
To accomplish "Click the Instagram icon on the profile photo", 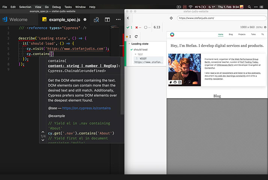I will click(180, 82).
